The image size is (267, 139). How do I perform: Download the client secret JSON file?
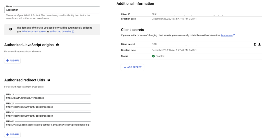(259, 44)
